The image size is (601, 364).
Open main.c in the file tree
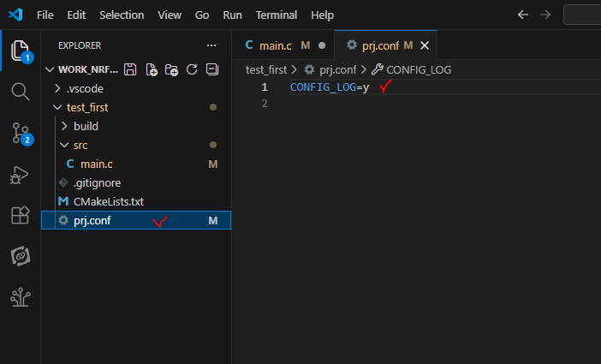point(135,164)
